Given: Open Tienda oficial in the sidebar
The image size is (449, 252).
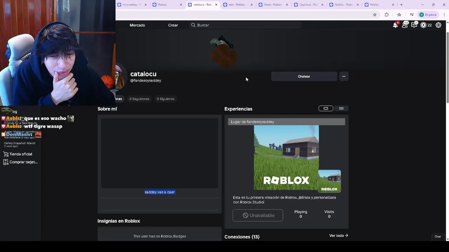Looking at the screenshot, I should tap(21, 154).
